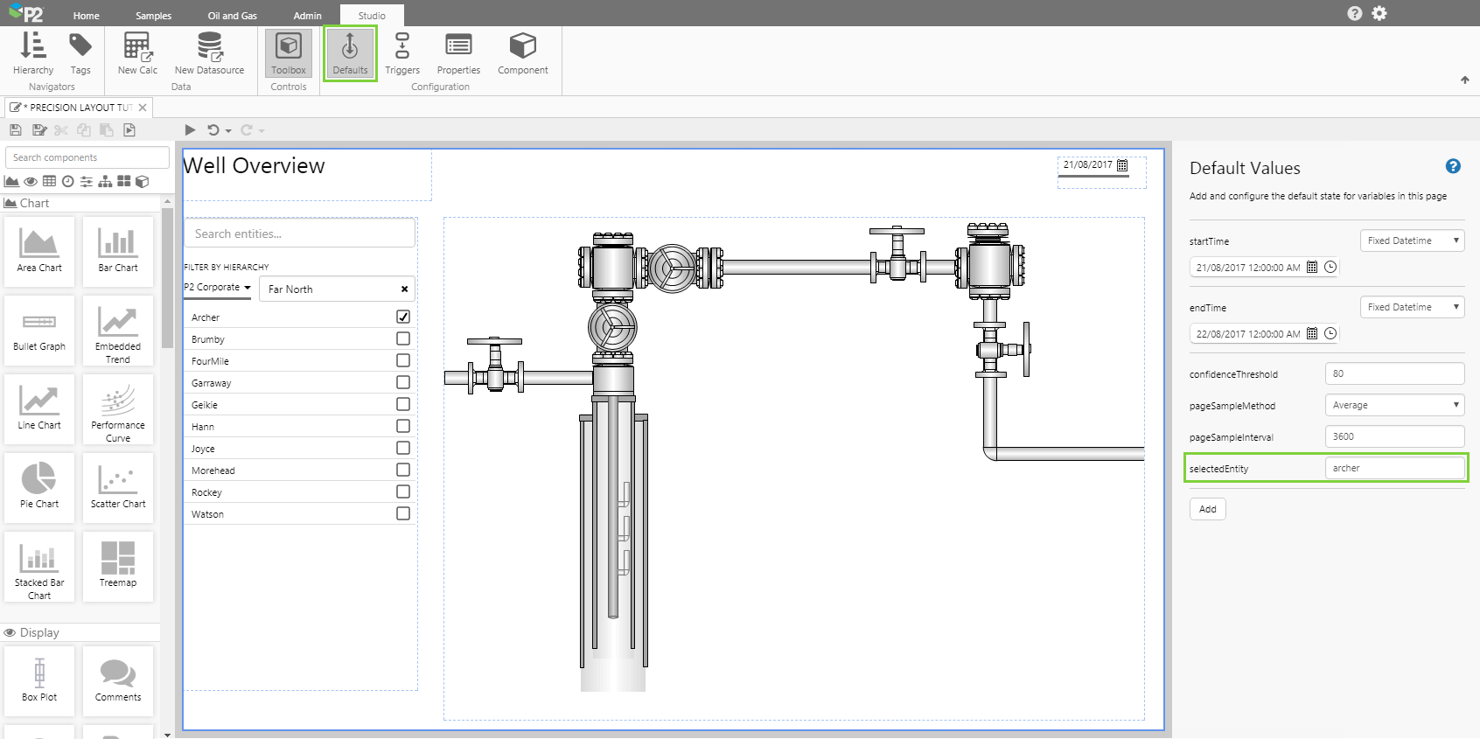
Task: Open the Triggers configuration
Action: click(402, 52)
